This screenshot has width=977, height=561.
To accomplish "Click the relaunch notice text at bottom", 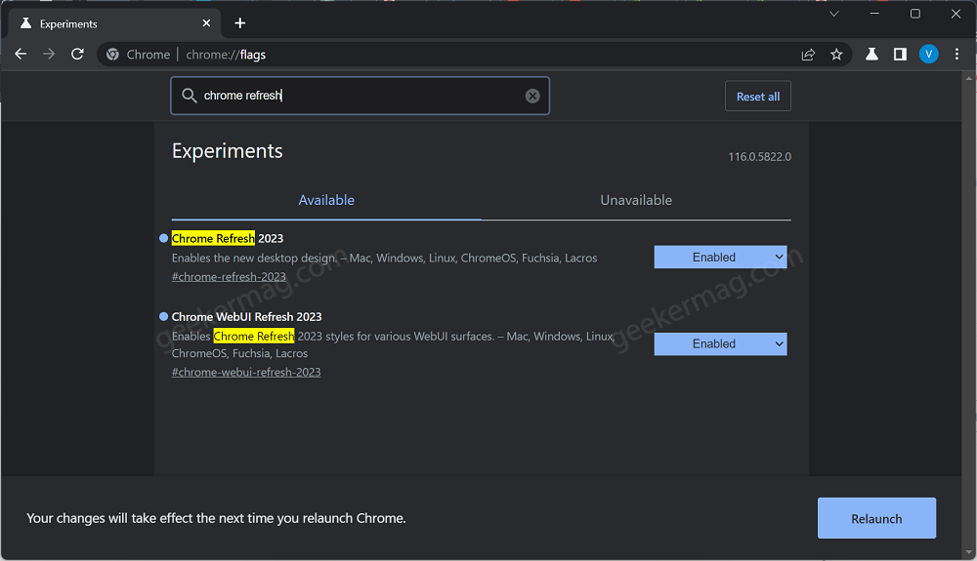I will coord(216,518).
